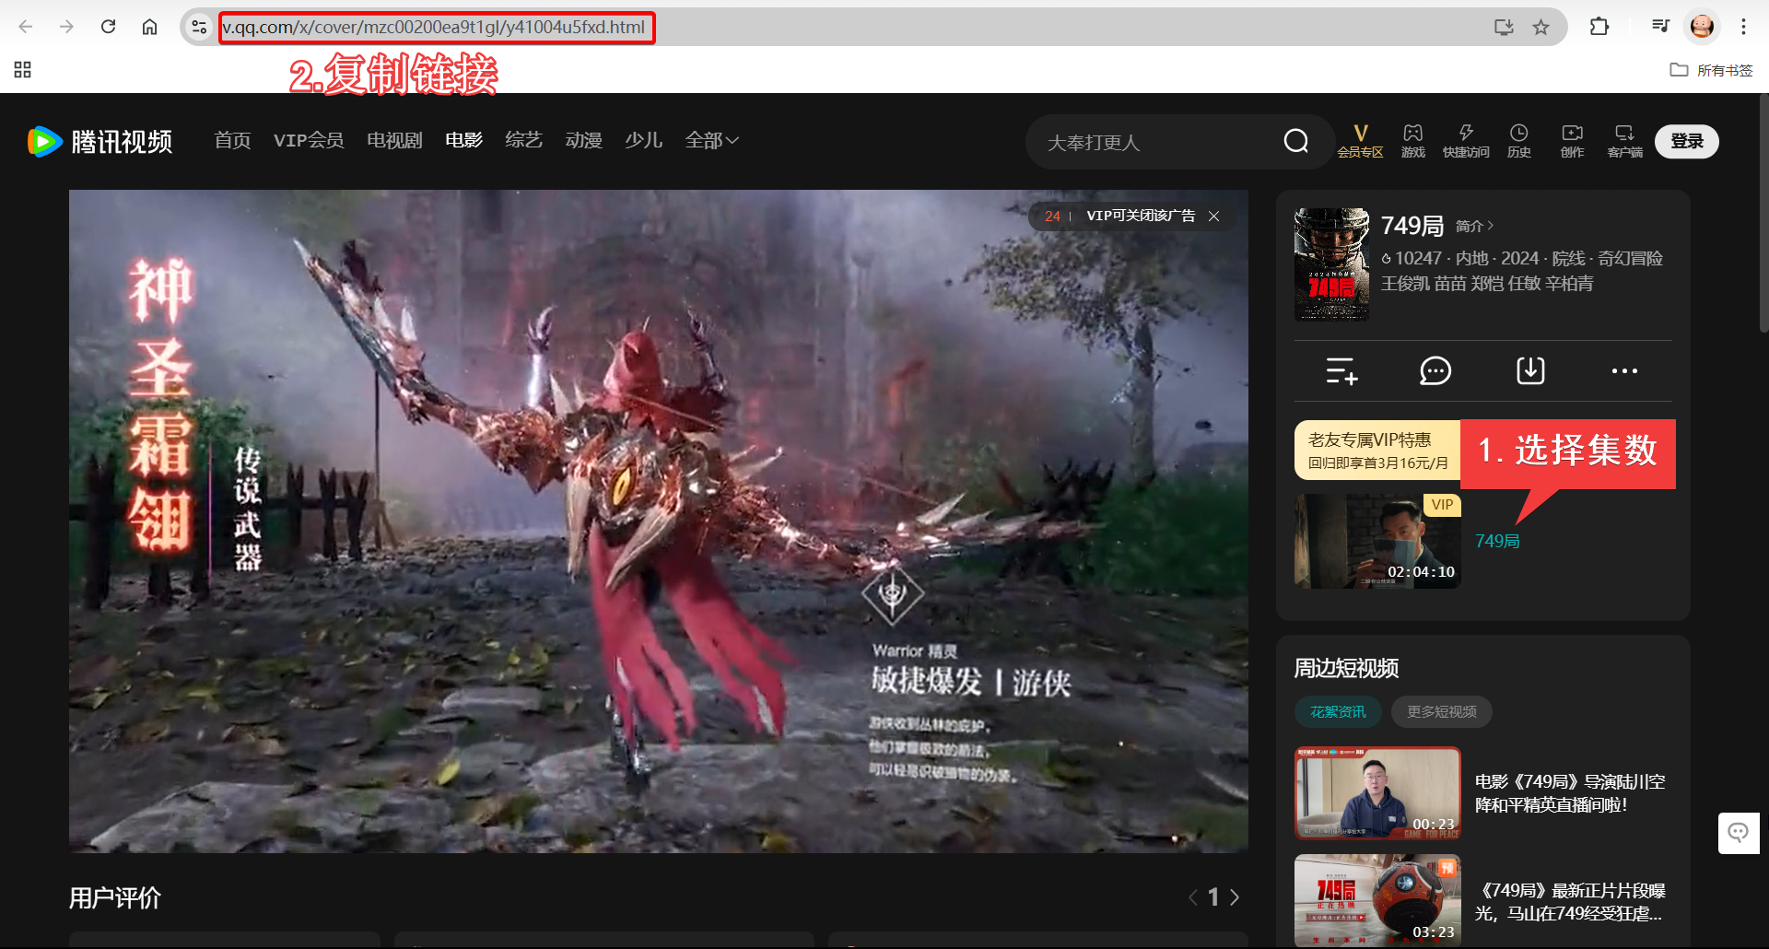
Task: Play the 最新正片片段曝光 video thumbnail
Action: 1377,900
